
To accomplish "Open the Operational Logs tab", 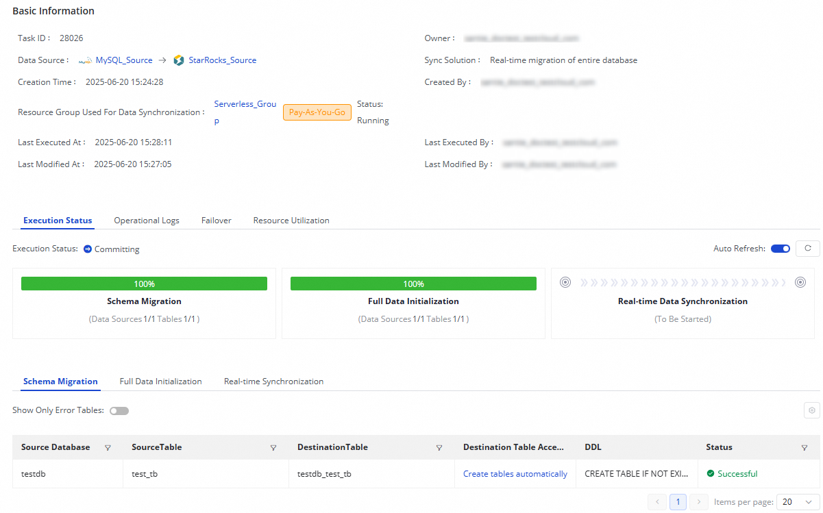I will [x=147, y=221].
